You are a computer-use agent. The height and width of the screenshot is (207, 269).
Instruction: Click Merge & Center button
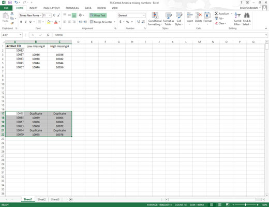coord(101,22)
